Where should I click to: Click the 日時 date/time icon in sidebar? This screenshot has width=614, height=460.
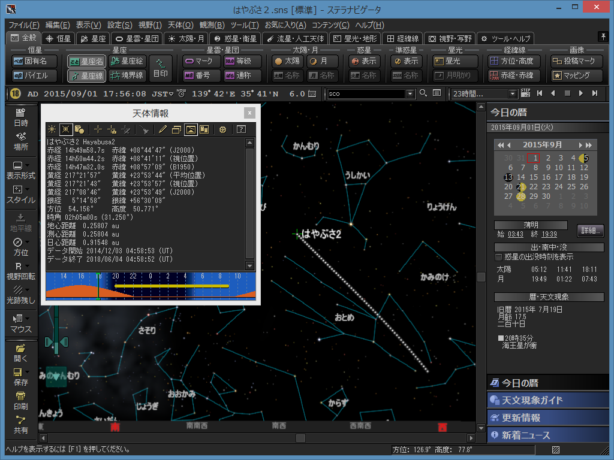pyautogui.click(x=21, y=117)
